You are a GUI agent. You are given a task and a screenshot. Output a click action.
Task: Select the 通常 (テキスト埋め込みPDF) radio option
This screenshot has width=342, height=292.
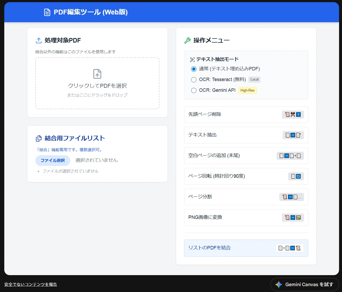194,69
